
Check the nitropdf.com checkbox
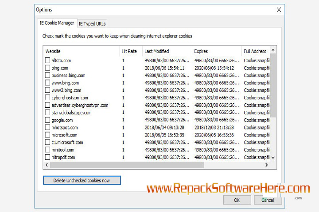pyautogui.click(x=47, y=157)
